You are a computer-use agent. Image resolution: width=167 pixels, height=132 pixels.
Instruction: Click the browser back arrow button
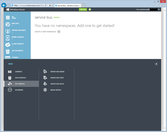tap(4, 5)
